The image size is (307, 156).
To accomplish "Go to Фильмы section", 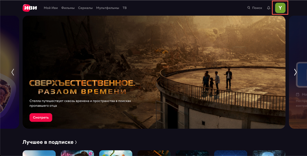I will click(x=68, y=8).
